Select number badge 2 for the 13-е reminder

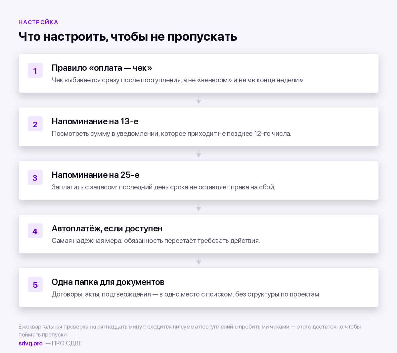pos(35,124)
